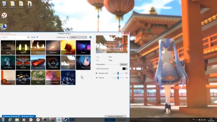Select the blue-haired anime face wallpaper
217x122 pixels.
coord(83,62)
